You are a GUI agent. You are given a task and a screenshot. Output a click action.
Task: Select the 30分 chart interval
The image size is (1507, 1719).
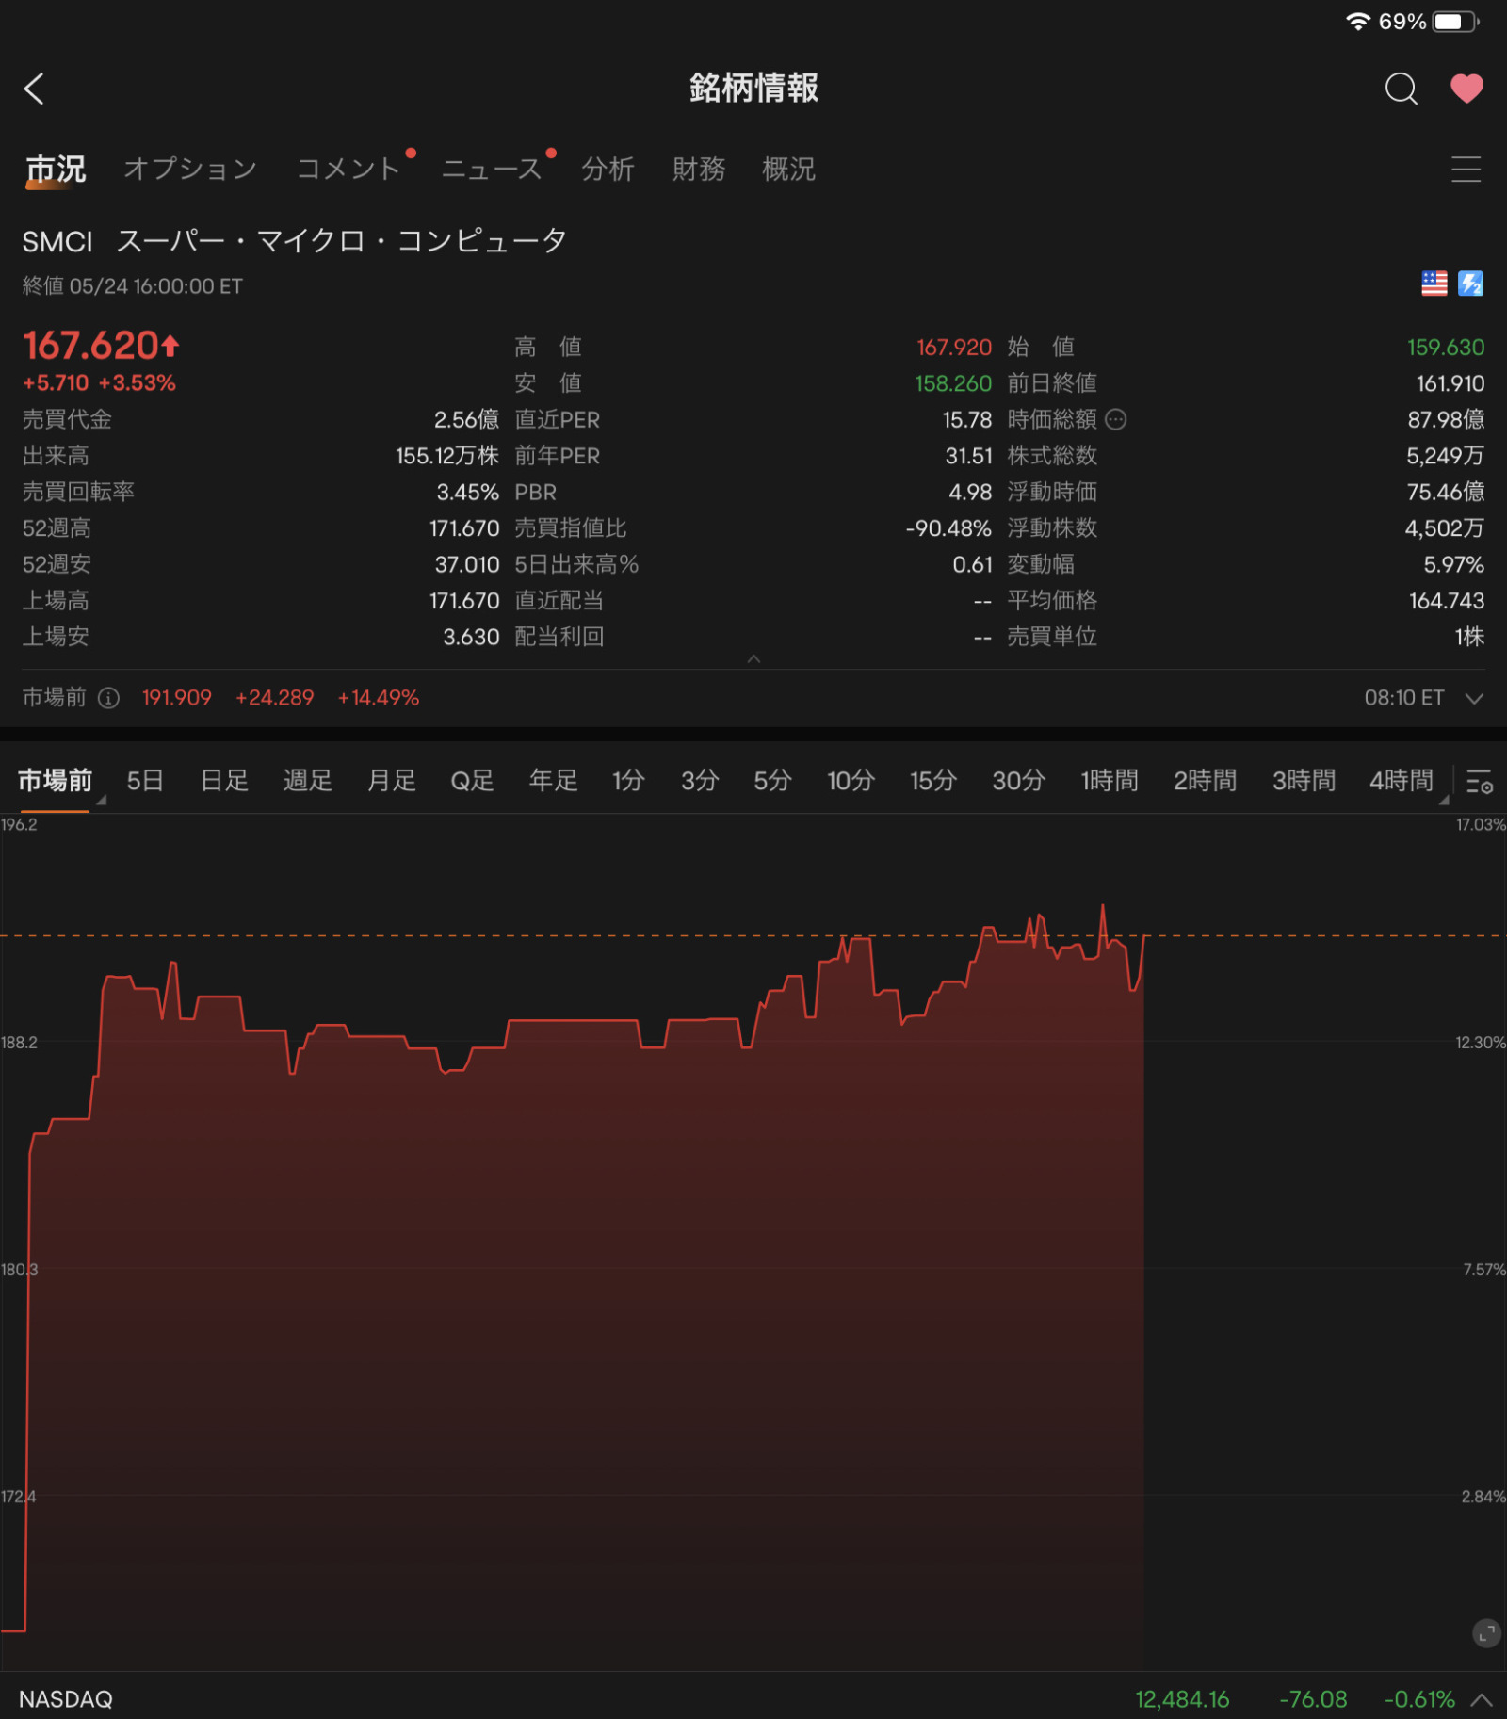[1018, 781]
